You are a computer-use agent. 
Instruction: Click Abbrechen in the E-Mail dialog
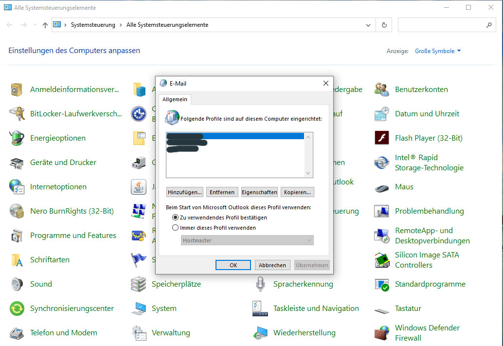pos(272,265)
